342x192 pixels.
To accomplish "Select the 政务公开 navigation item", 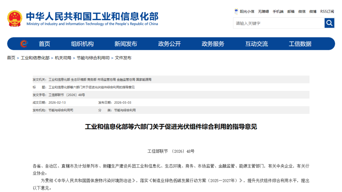I will click(170, 44).
